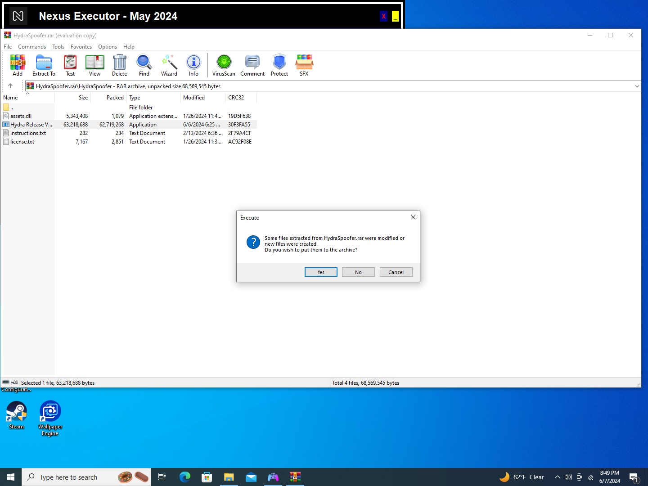The width and height of the screenshot is (648, 486).
Task: Click the taskbar clock showing 8:49 PM
Action: (610, 477)
